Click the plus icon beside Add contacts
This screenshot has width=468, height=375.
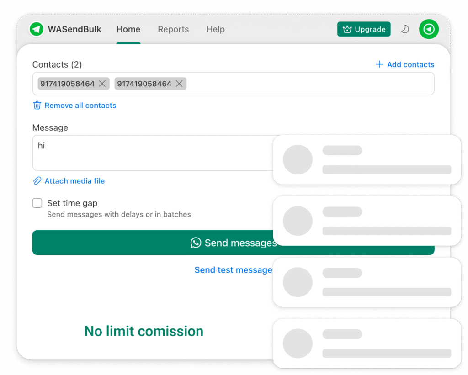pos(379,64)
